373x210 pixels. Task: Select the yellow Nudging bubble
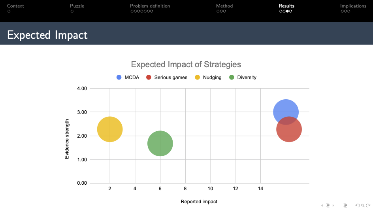pos(110,129)
